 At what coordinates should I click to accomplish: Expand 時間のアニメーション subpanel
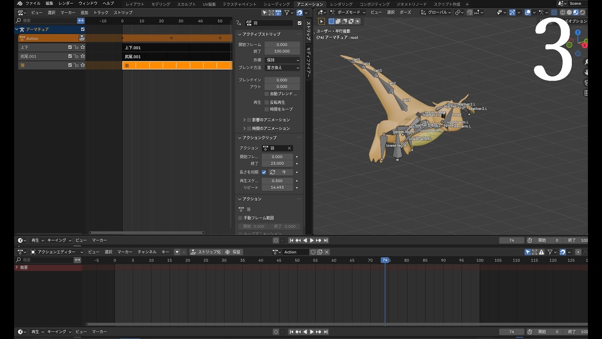[x=245, y=128]
